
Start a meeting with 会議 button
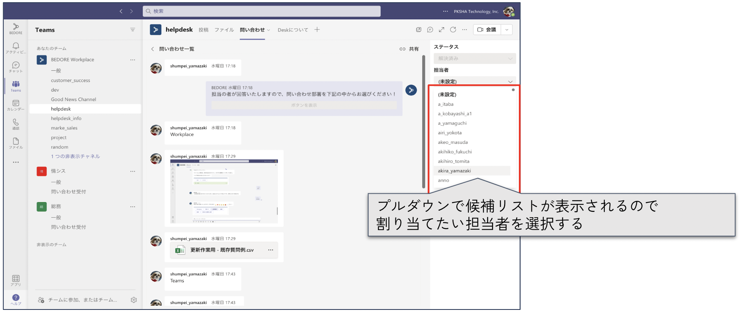tap(487, 30)
